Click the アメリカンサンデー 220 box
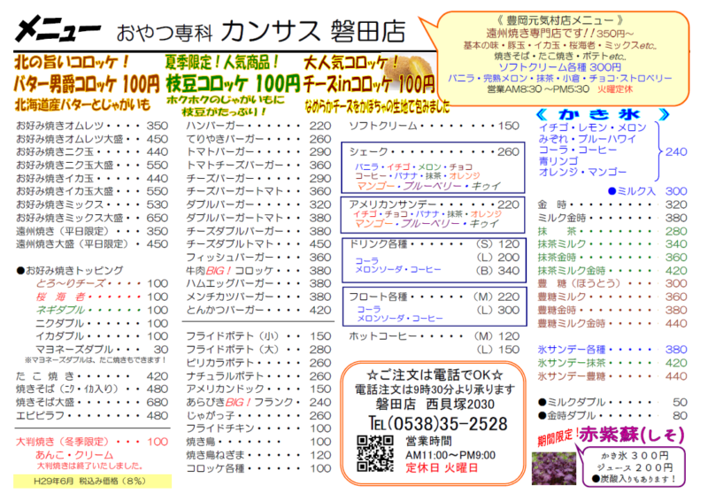This screenshot has width=708, height=501. coord(432,204)
